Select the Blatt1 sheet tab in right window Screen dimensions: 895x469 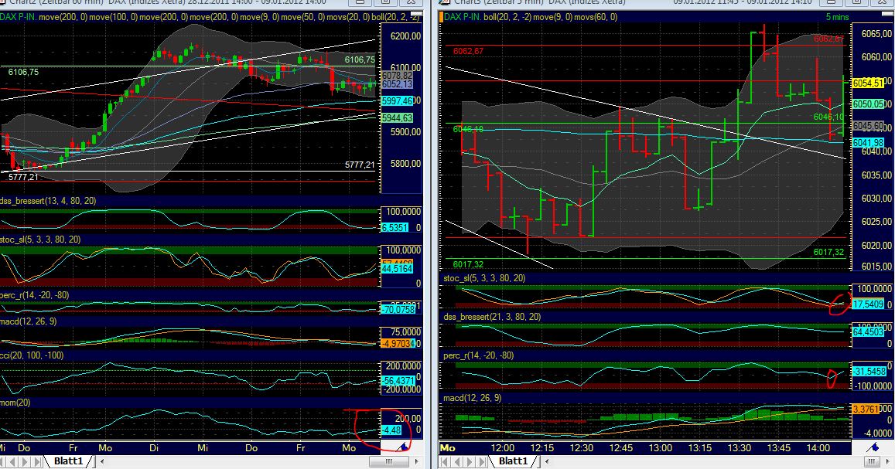pyautogui.click(x=512, y=462)
